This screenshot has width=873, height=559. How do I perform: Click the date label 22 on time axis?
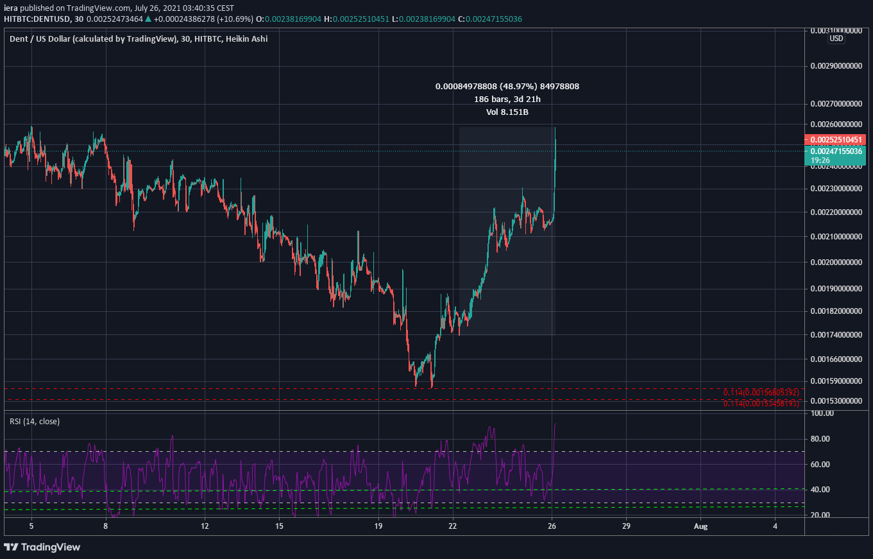(x=453, y=526)
